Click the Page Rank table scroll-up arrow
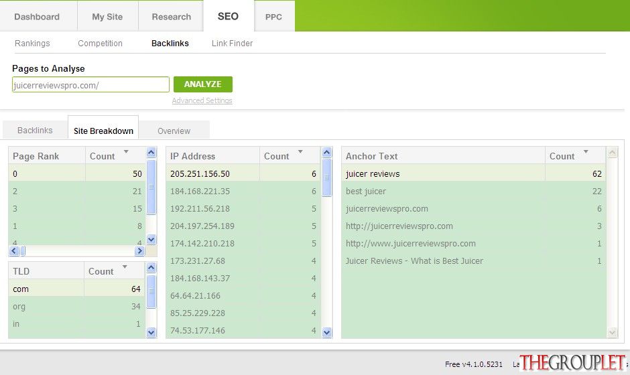The image size is (630, 375). point(151,152)
